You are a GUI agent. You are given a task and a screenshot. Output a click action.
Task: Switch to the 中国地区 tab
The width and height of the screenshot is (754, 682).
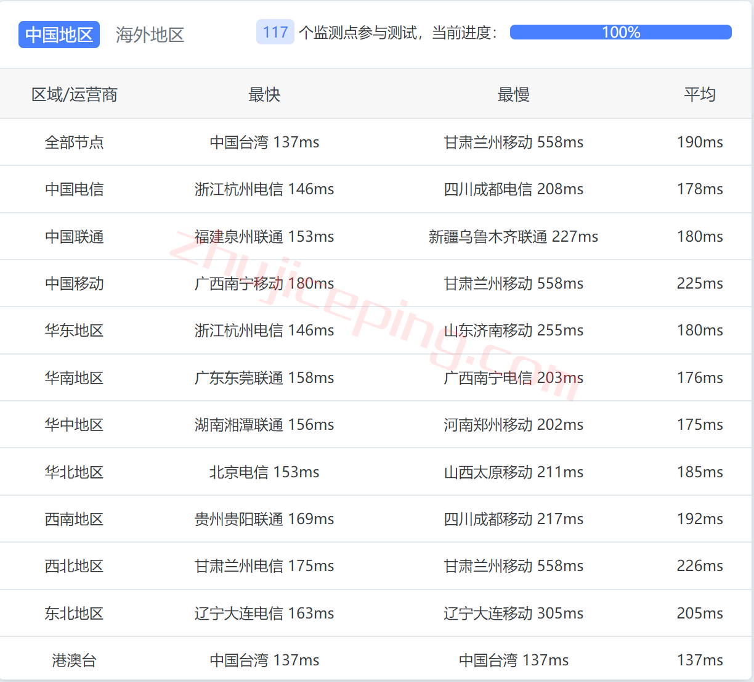[x=59, y=35]
